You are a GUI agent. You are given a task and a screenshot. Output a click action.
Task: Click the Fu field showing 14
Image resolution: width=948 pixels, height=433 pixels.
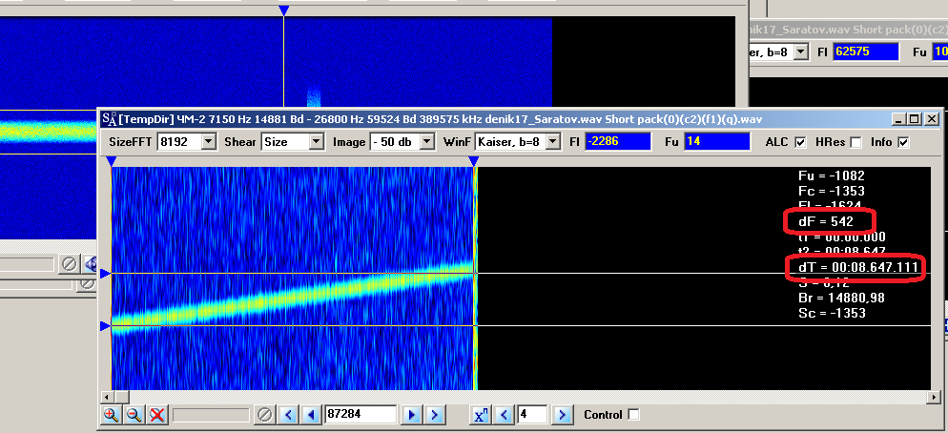(716, 142)
